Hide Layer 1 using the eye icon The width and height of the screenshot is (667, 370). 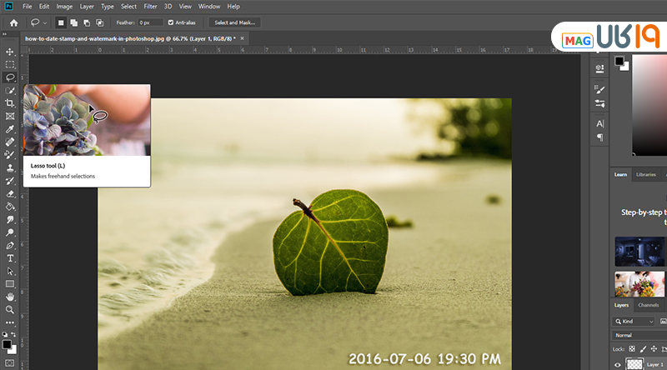tap(618, 364)
